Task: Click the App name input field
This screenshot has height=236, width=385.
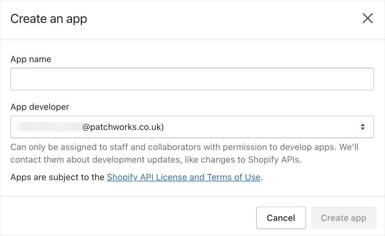Action: (x=192, y=79)
